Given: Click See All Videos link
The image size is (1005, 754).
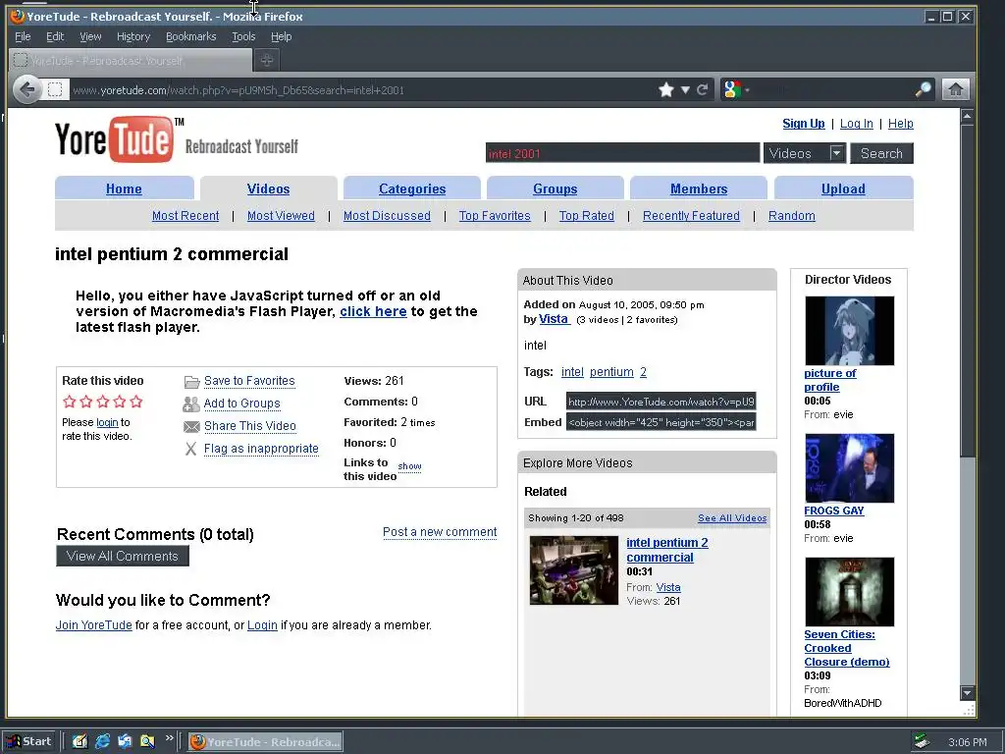Looking at the screenshot, I should click(x=732, y=518).
